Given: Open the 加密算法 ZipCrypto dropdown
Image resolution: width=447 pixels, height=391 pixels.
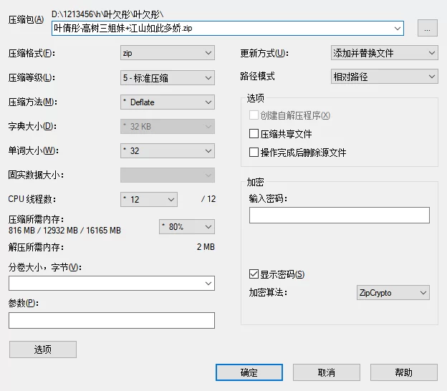Looking at the screenshot, I should [393, 293].
